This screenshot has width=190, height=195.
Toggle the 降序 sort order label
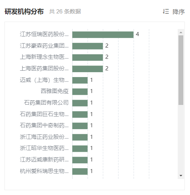coord(178,12)
